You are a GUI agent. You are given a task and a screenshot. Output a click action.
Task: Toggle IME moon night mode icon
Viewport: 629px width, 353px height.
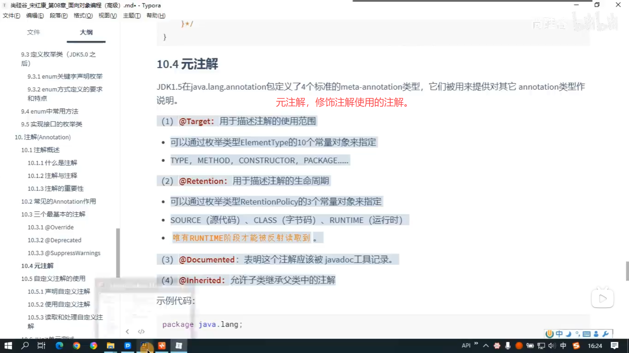[569, 334]
